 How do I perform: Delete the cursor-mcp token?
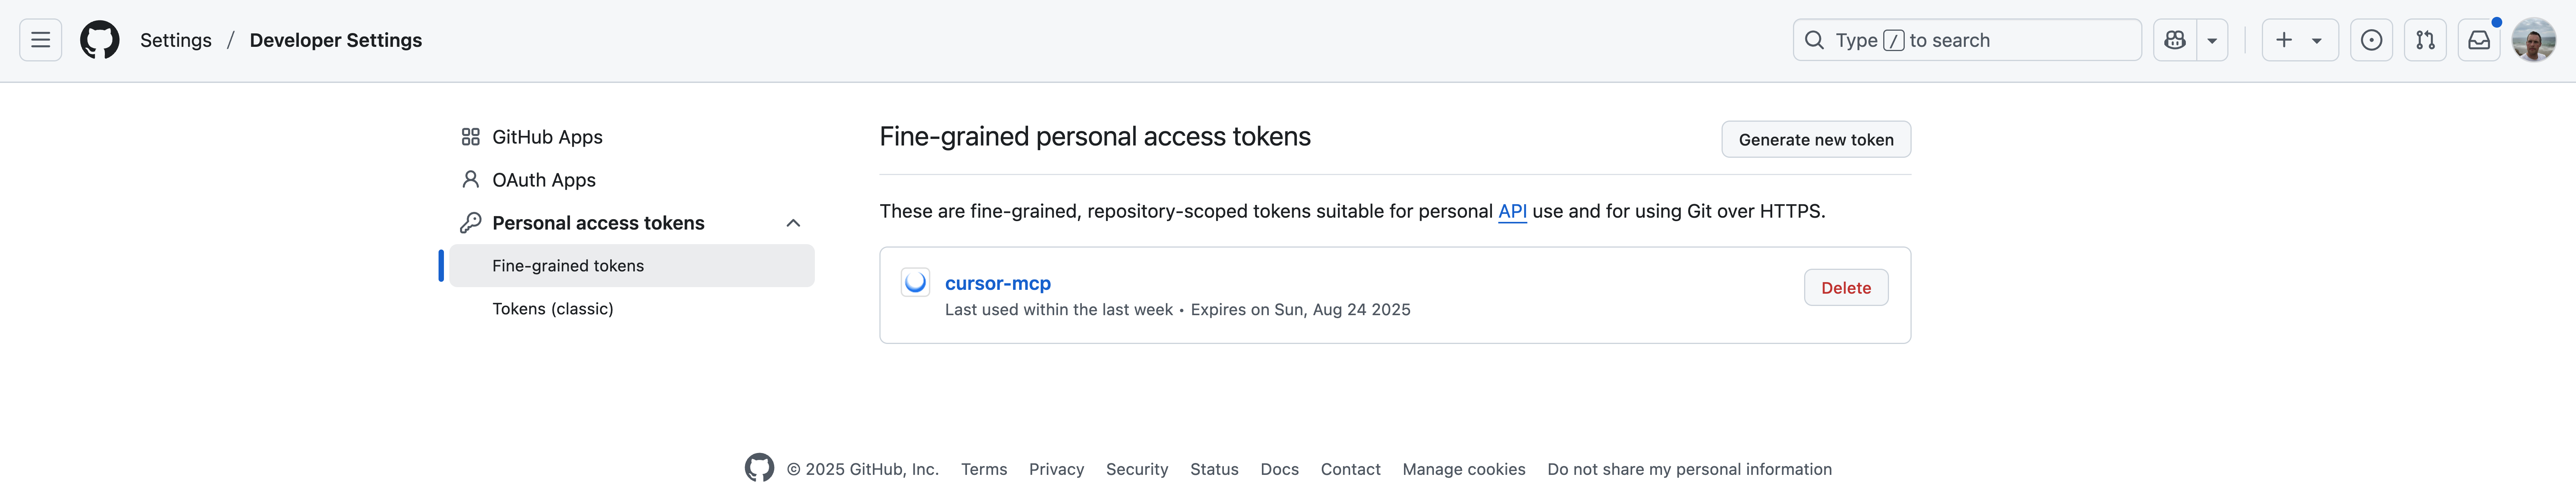1846,288
